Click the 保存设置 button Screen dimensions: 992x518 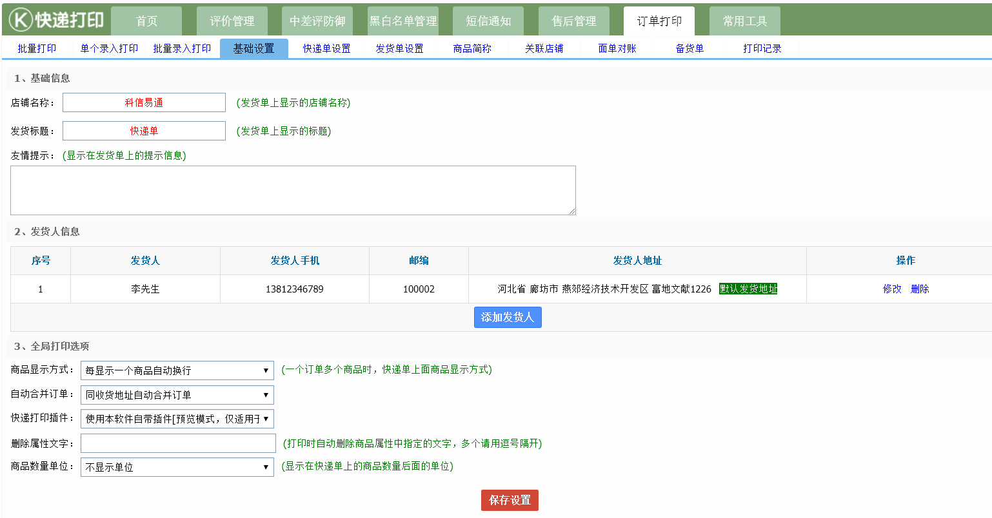pyautogui.click(x=510, y=500)
